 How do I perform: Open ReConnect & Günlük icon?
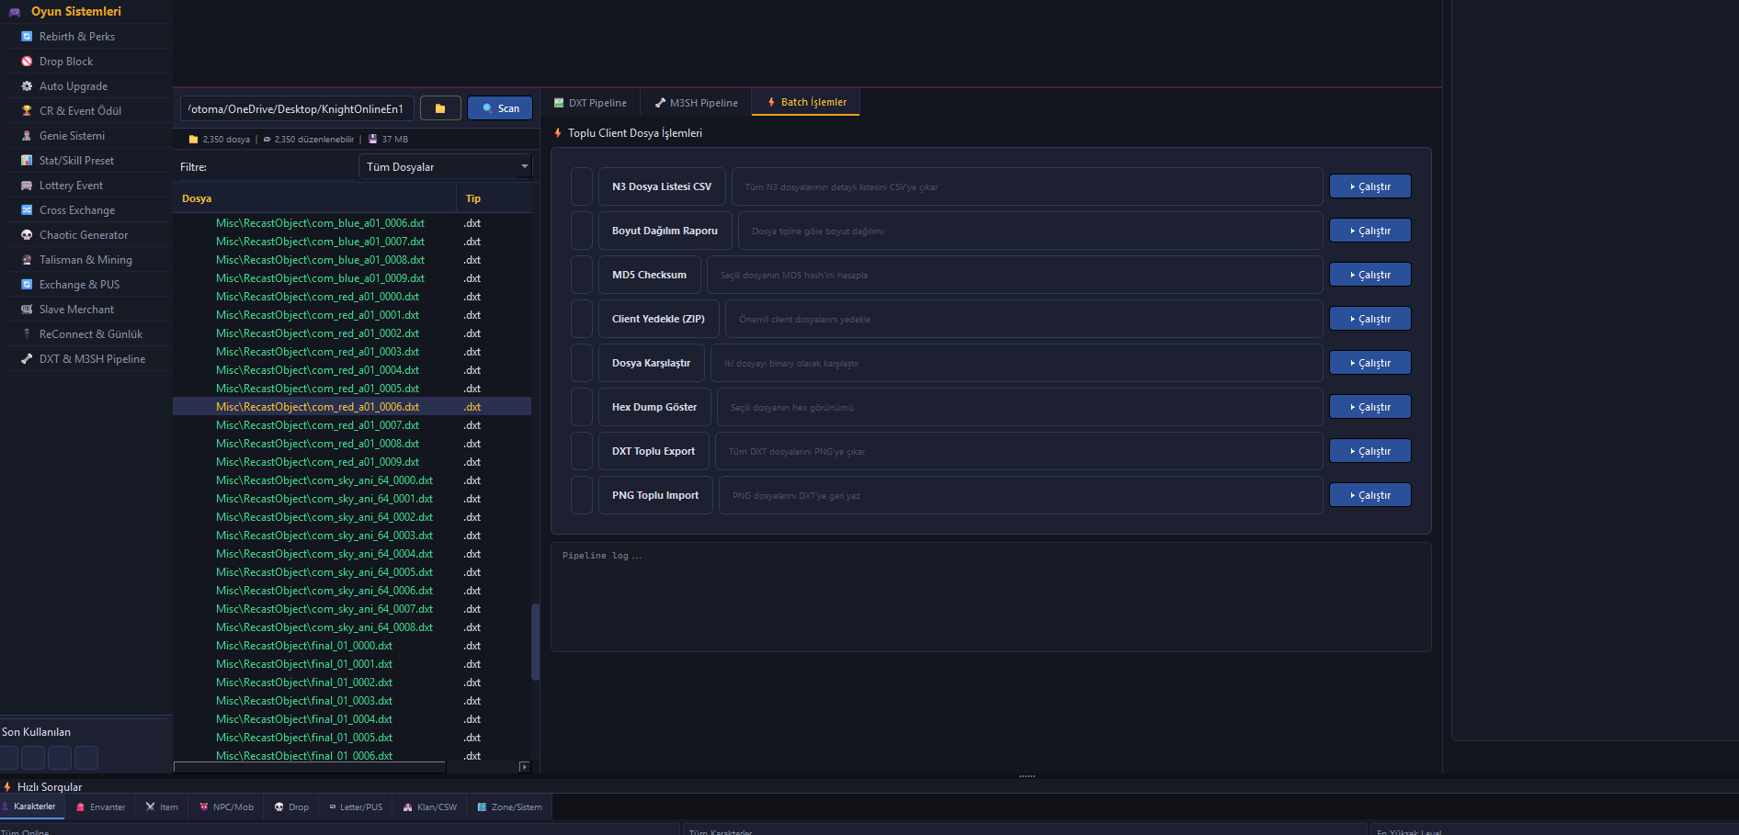click(27, 334)
